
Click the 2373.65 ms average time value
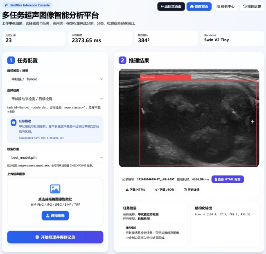pyautogui.click(x=86, y=40)
